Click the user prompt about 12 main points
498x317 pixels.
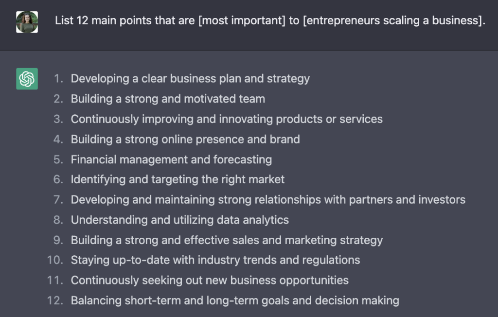pos(270,20)
